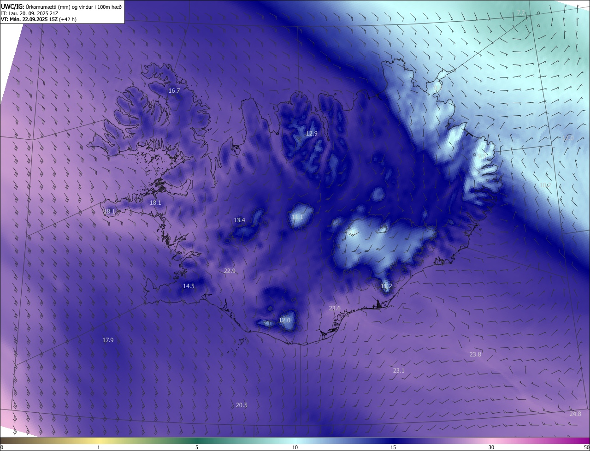Screen dimensions: 590x451
Task: Click the "IT: Lau. 20. 09. 2025 21Z" line
Action: tap(29, 13)
